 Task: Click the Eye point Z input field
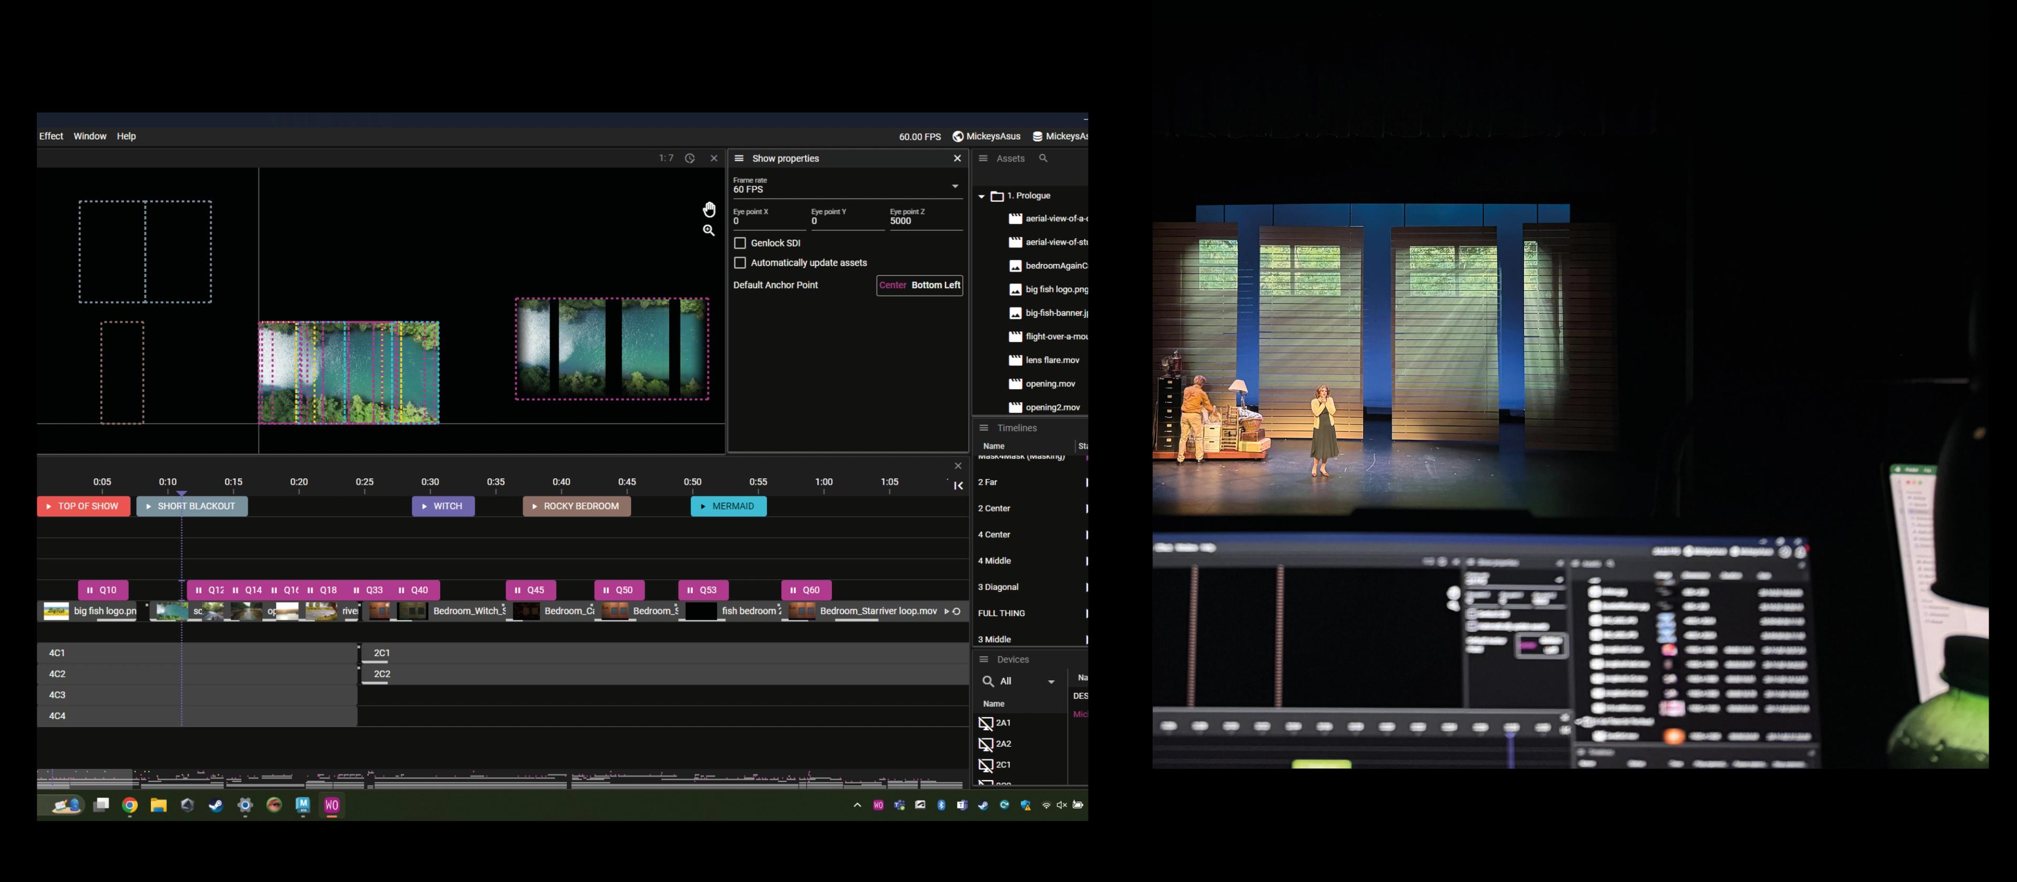click(x=924, y=222)
